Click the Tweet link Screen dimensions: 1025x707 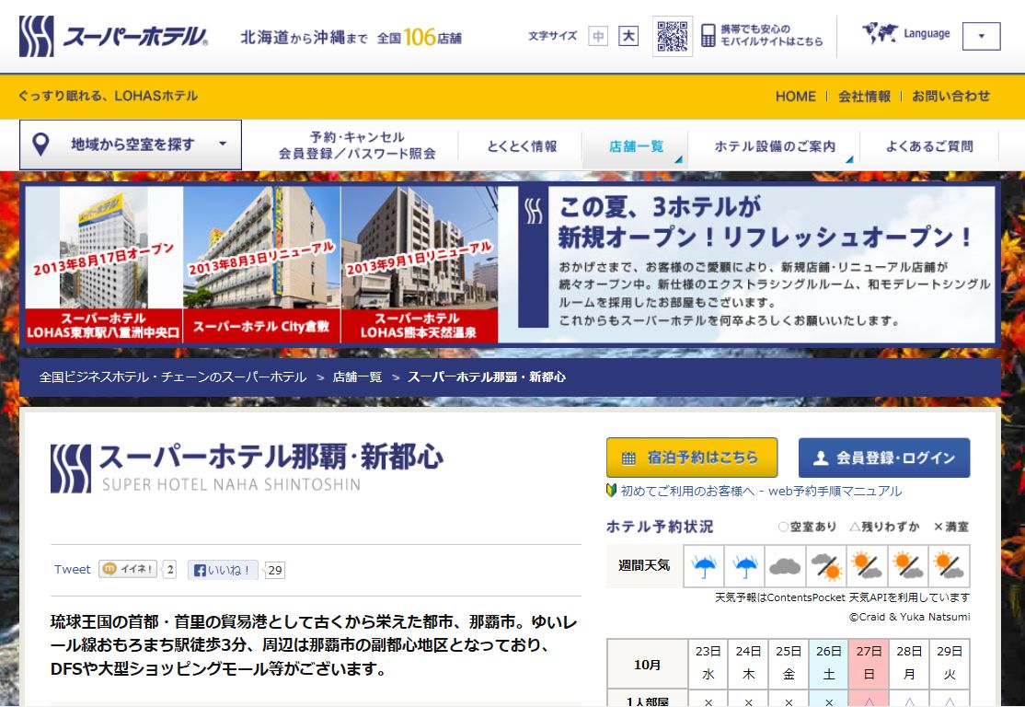(x=72, y=570)
